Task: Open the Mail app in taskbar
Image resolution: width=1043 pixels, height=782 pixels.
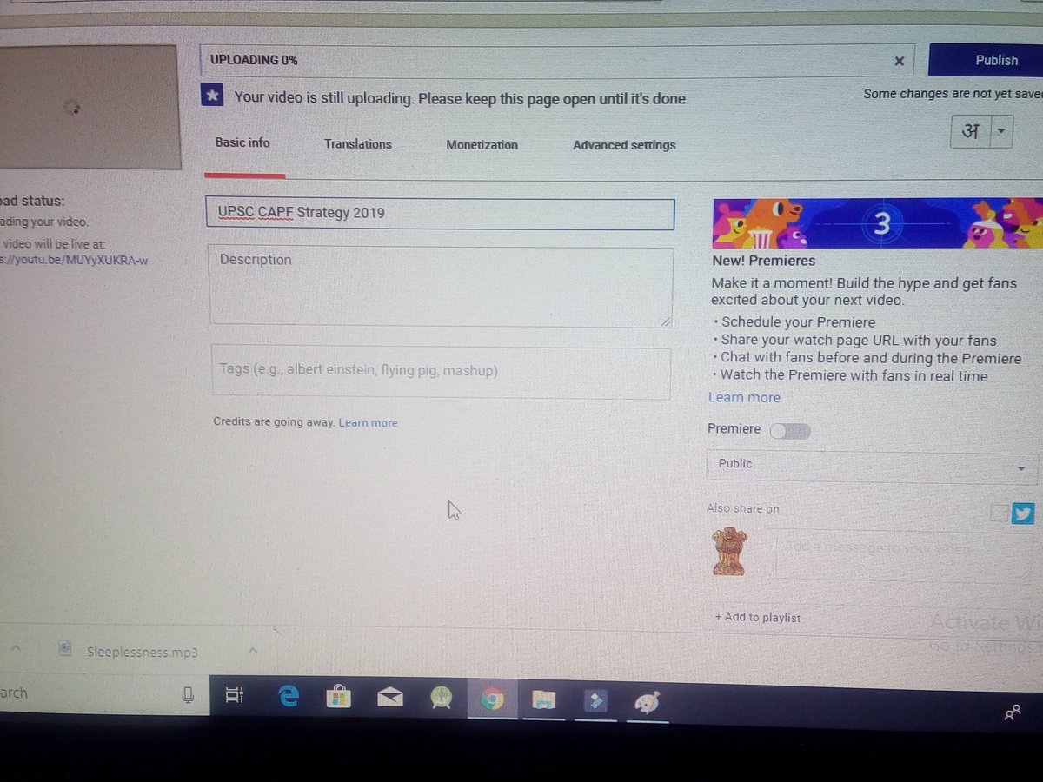Action: (389, 698)
